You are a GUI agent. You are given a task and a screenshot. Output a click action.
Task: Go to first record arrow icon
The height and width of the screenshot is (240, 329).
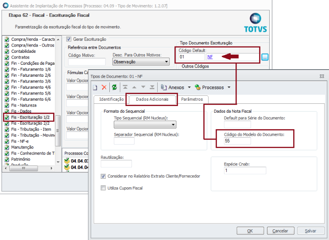pyautogui.click(x=125, y=87)
